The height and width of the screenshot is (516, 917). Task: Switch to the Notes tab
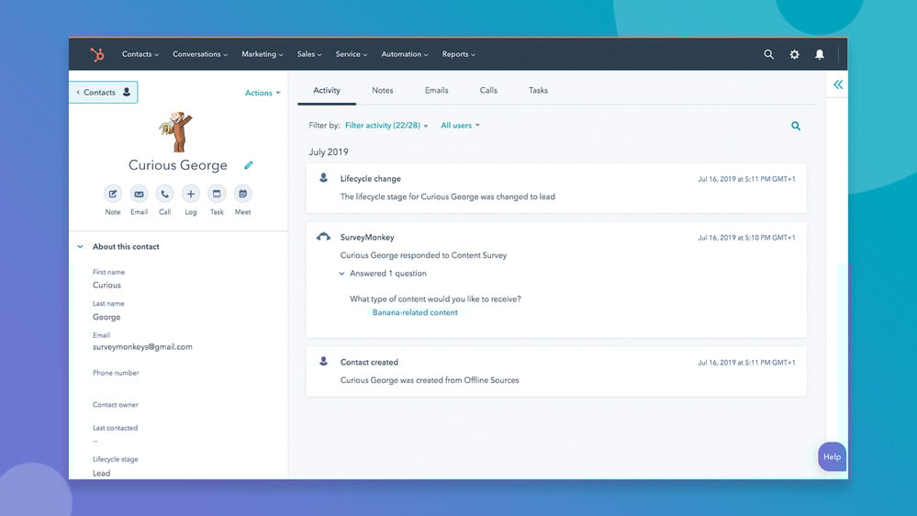point(382,90)
